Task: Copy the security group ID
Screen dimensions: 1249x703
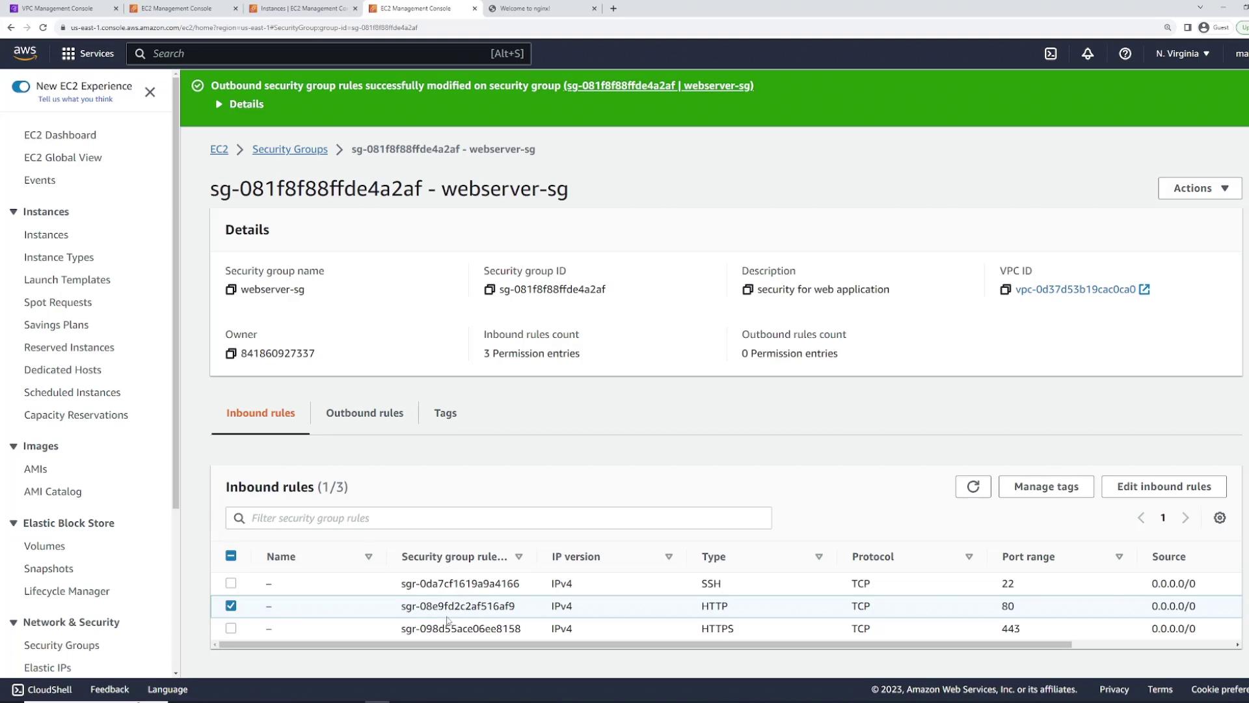Action: pos(490,290)
